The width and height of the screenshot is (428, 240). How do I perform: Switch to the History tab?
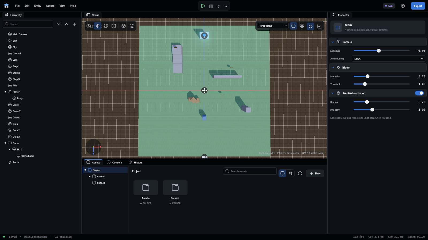(136, 162)
